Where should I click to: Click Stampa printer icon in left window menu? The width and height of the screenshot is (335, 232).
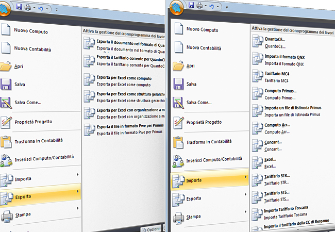(7, 216)
